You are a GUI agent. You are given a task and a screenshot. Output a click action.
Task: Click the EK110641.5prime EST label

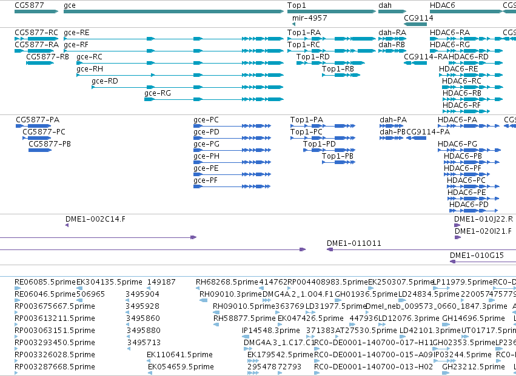pos(179,355)
